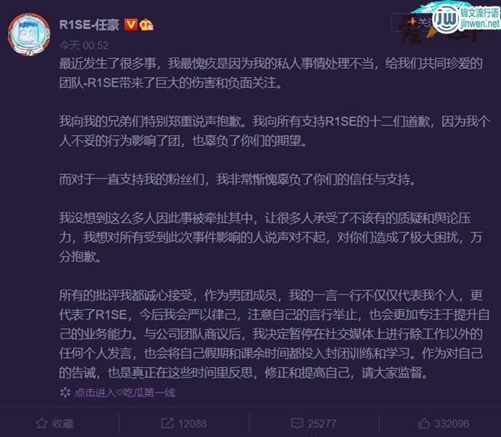Select the 收藏 label in action bar
The height and width of the screenshot is (437, 501).
click(x=63, y=424)
